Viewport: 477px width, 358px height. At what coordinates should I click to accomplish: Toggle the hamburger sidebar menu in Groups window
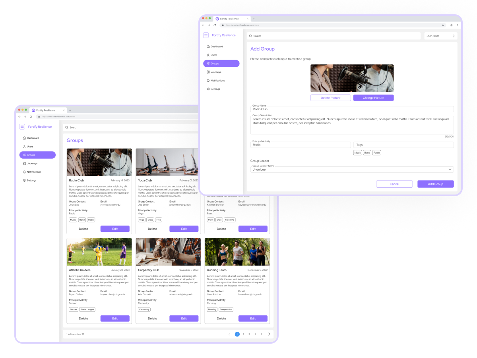click(22, 126)
